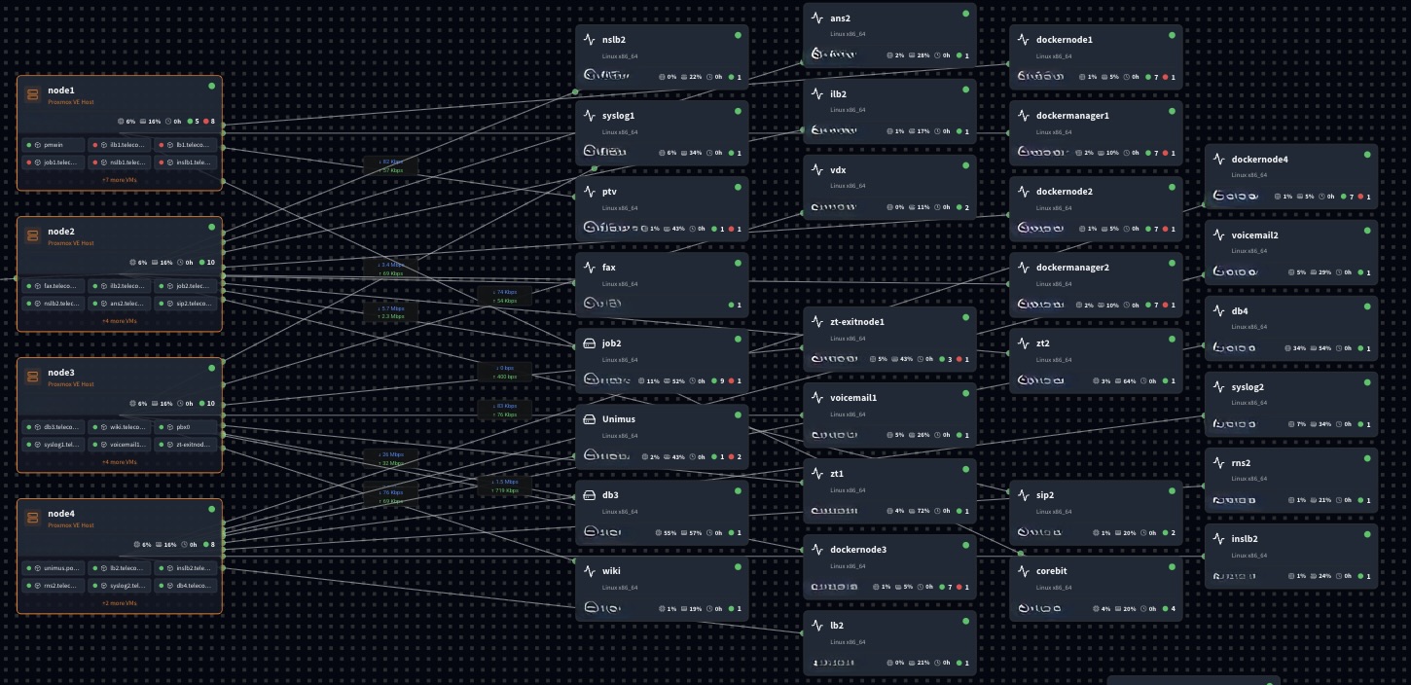The image size is (1411, 685).
Task: Click the drive icon on Unimus card
Action: point(589,419)
